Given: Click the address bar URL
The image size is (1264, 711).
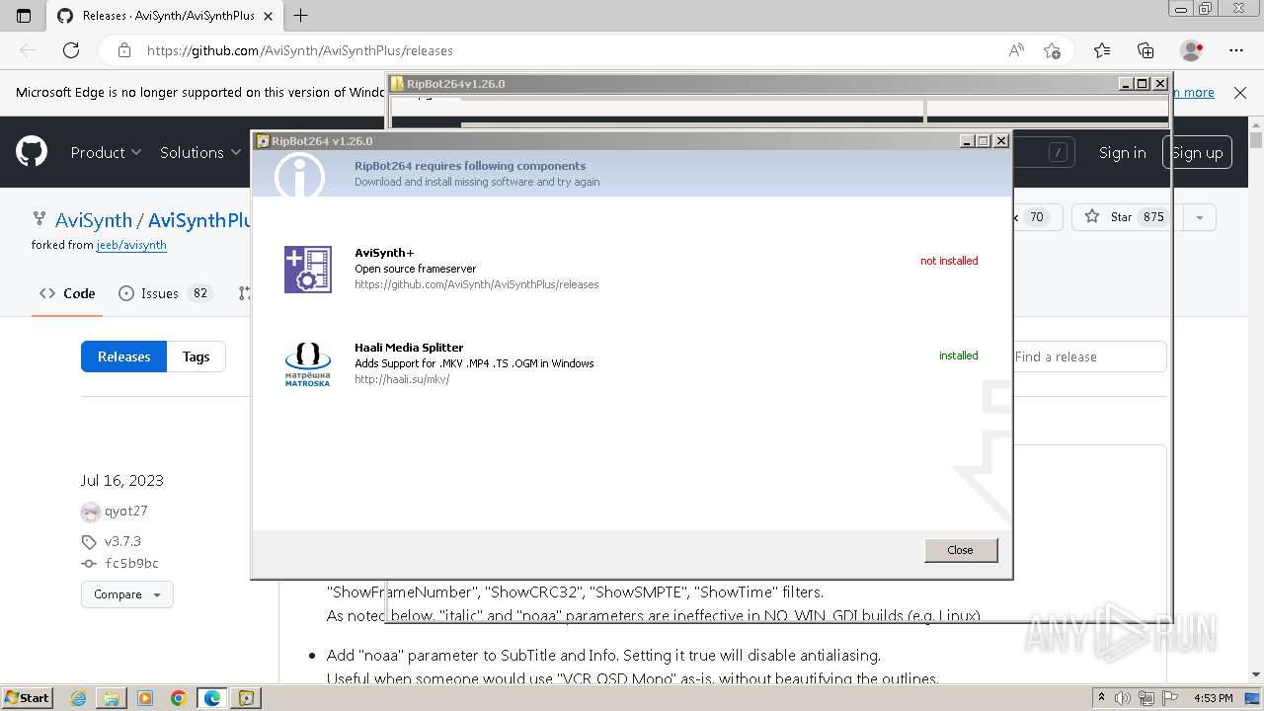Looking at the screenshot, I should 300,50.
